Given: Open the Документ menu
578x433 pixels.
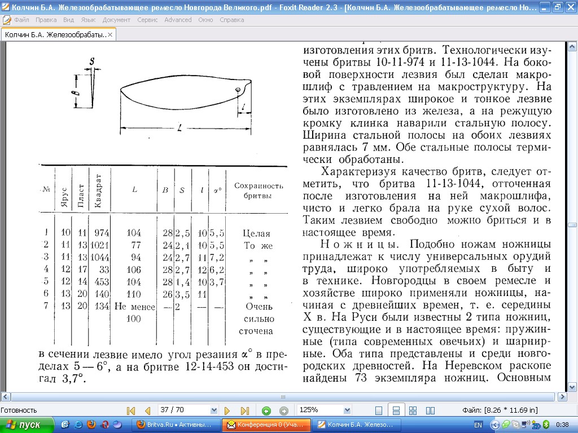Looking at the screenshot, I should coord(116,20).
